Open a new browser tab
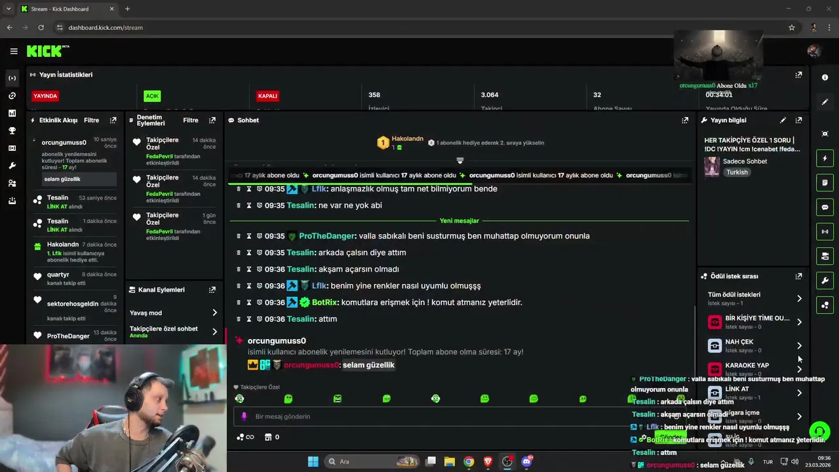This screenshot has width=839, height=472. point(127,9)
